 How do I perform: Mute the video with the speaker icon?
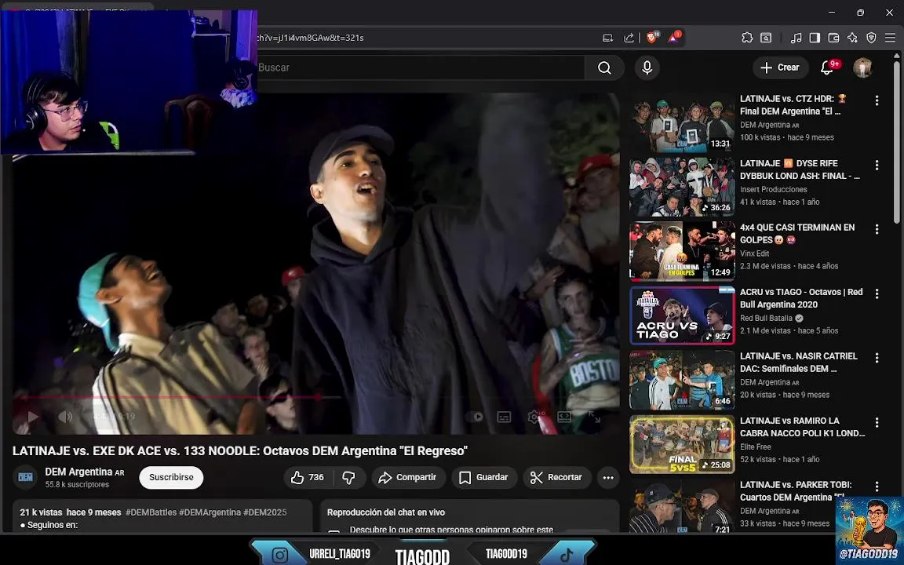(65, 416)
